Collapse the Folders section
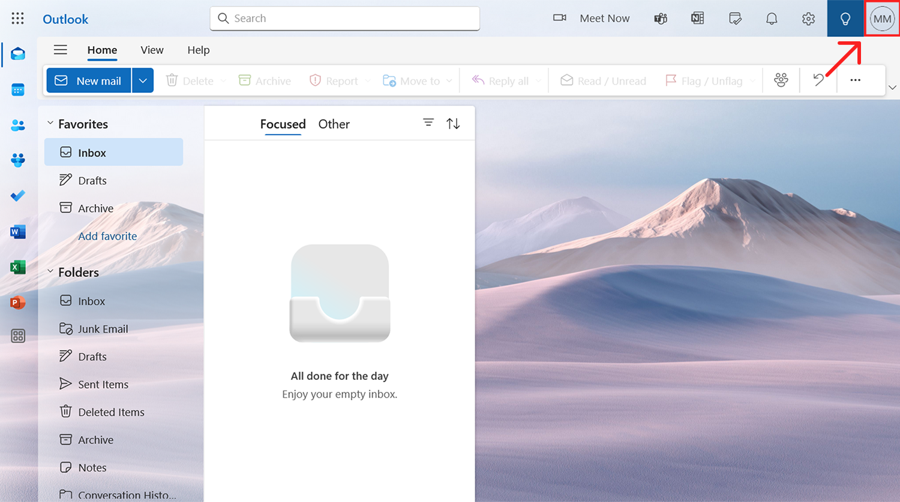Screen dimensions: 900x502 [x=50, y=271]
